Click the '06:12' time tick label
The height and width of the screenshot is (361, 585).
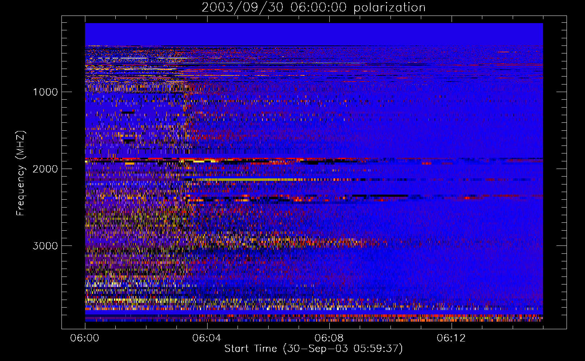coord(451,338)
